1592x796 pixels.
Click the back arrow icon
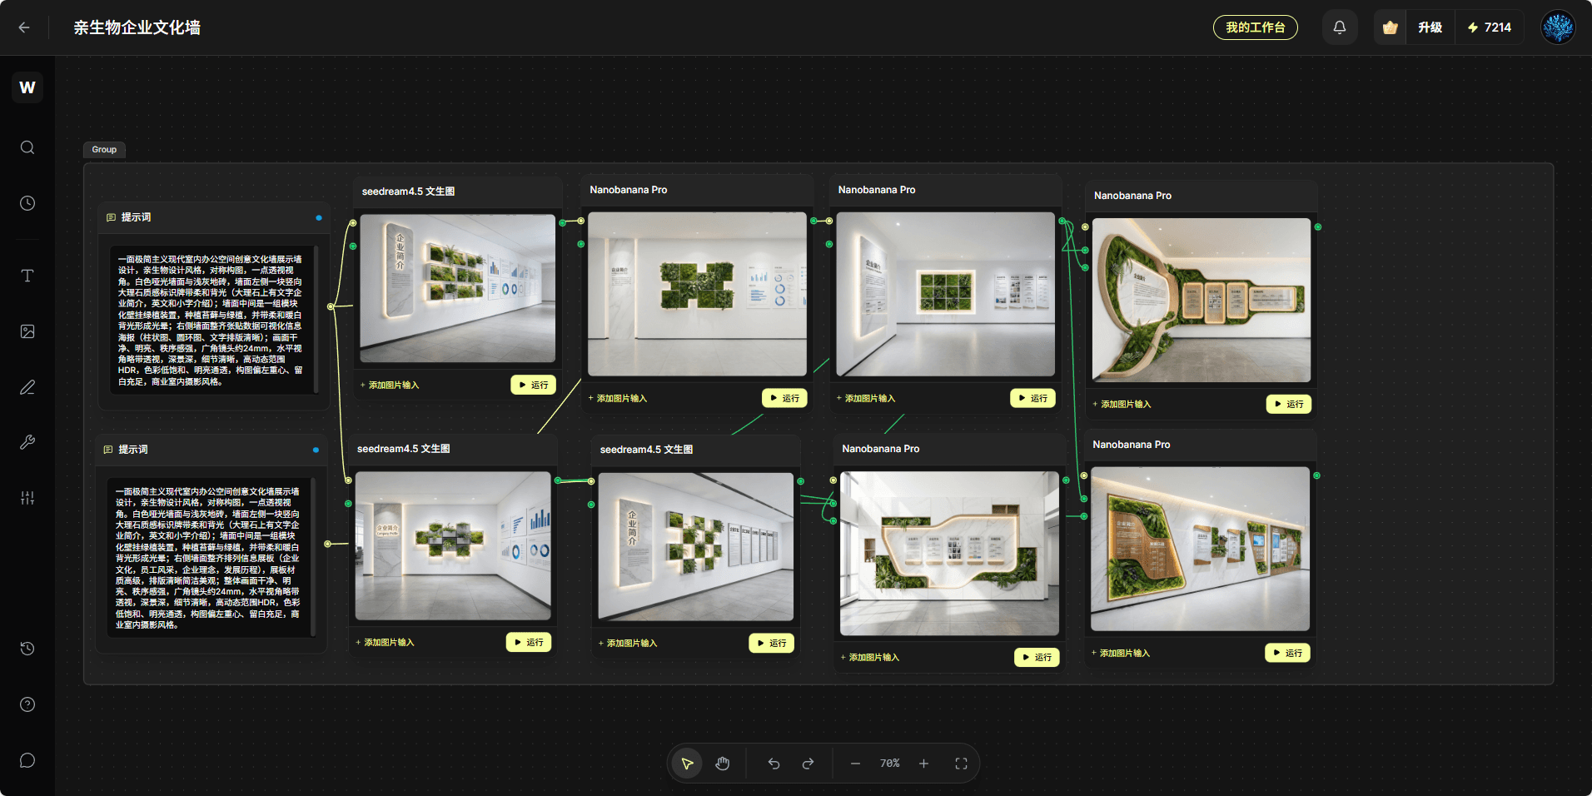point(24,27)
